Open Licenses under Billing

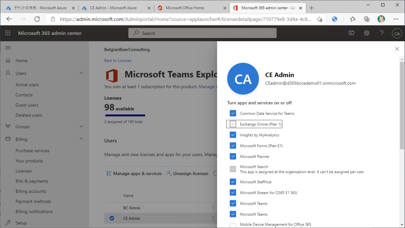pos(23,171)
